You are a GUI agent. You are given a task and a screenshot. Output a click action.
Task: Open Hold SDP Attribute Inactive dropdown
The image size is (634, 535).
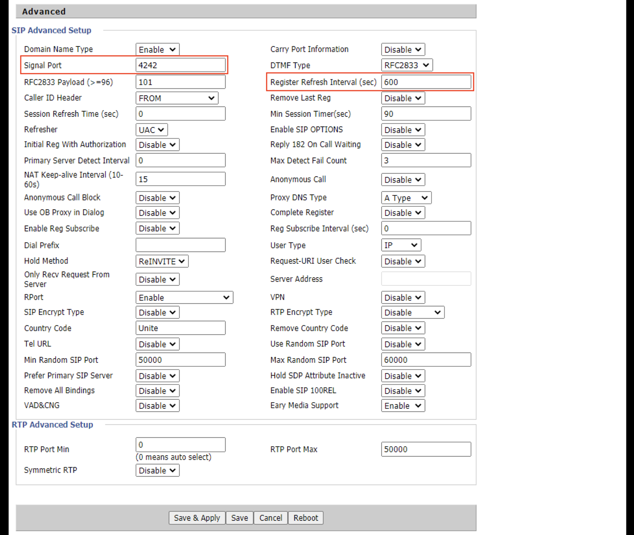[x=403, y=376]
